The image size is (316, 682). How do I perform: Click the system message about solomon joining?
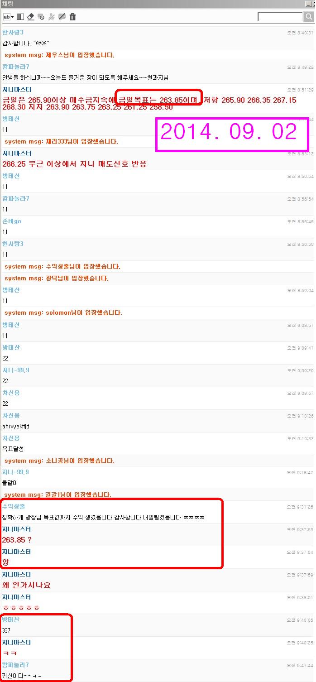(63, 312)
